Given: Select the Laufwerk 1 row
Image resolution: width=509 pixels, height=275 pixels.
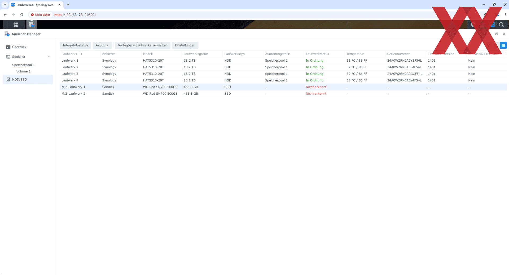Looking at the screenshot, I should click(283, 61).
